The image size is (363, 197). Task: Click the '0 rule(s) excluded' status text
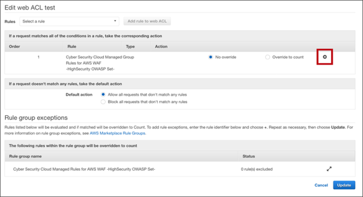(x=257, y=169)
